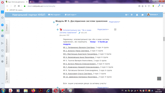165x93 pixels.
Task: Open Opera menu logo button
Action: 2,2
